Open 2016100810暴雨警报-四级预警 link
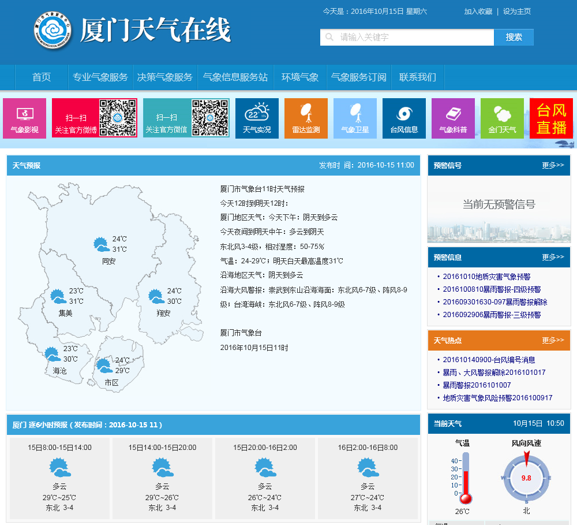 coord(492,289)
